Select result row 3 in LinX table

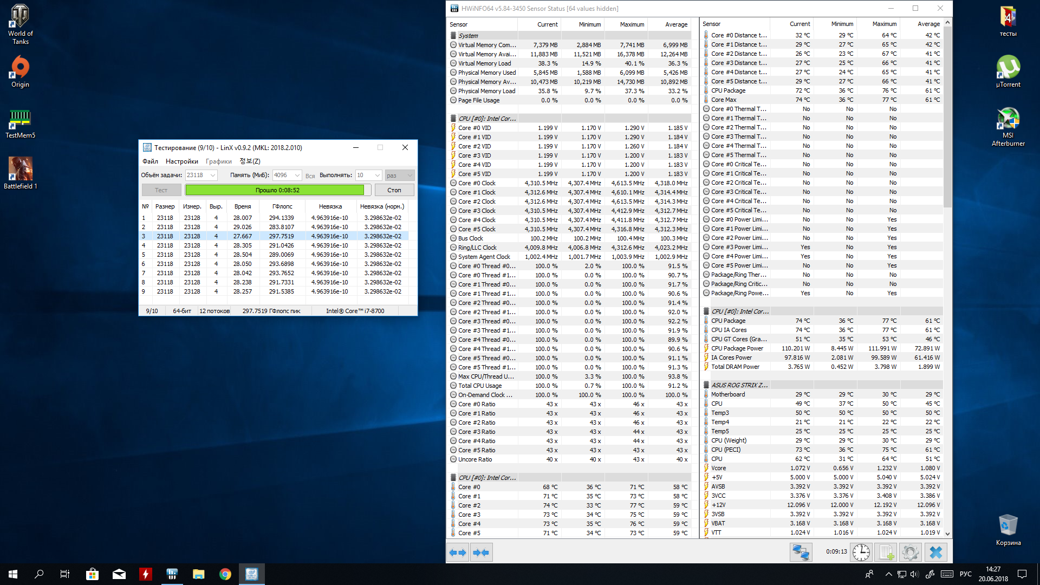(x=271, y=236)
